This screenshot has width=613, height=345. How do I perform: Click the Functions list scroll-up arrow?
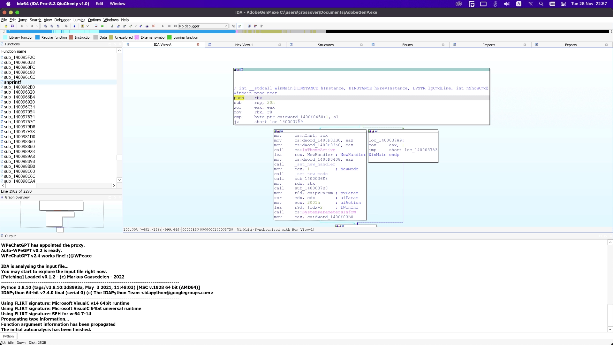119,50
